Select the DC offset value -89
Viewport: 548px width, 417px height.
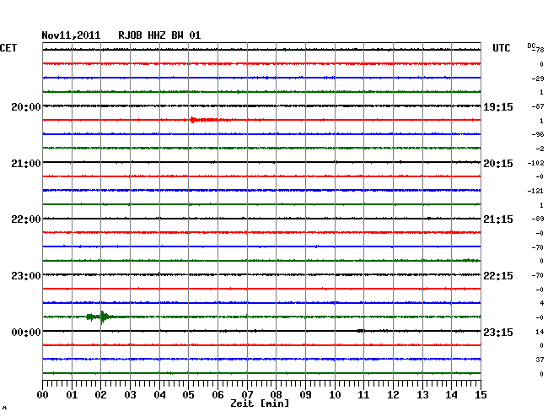pos(538,219)
